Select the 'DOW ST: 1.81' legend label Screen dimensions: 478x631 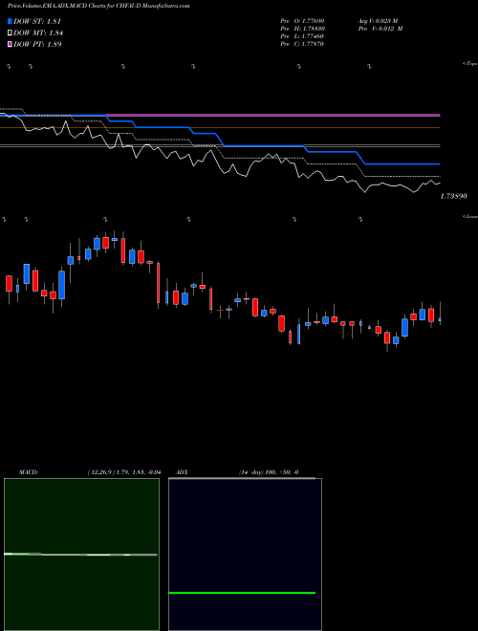[x=37, y=21]
